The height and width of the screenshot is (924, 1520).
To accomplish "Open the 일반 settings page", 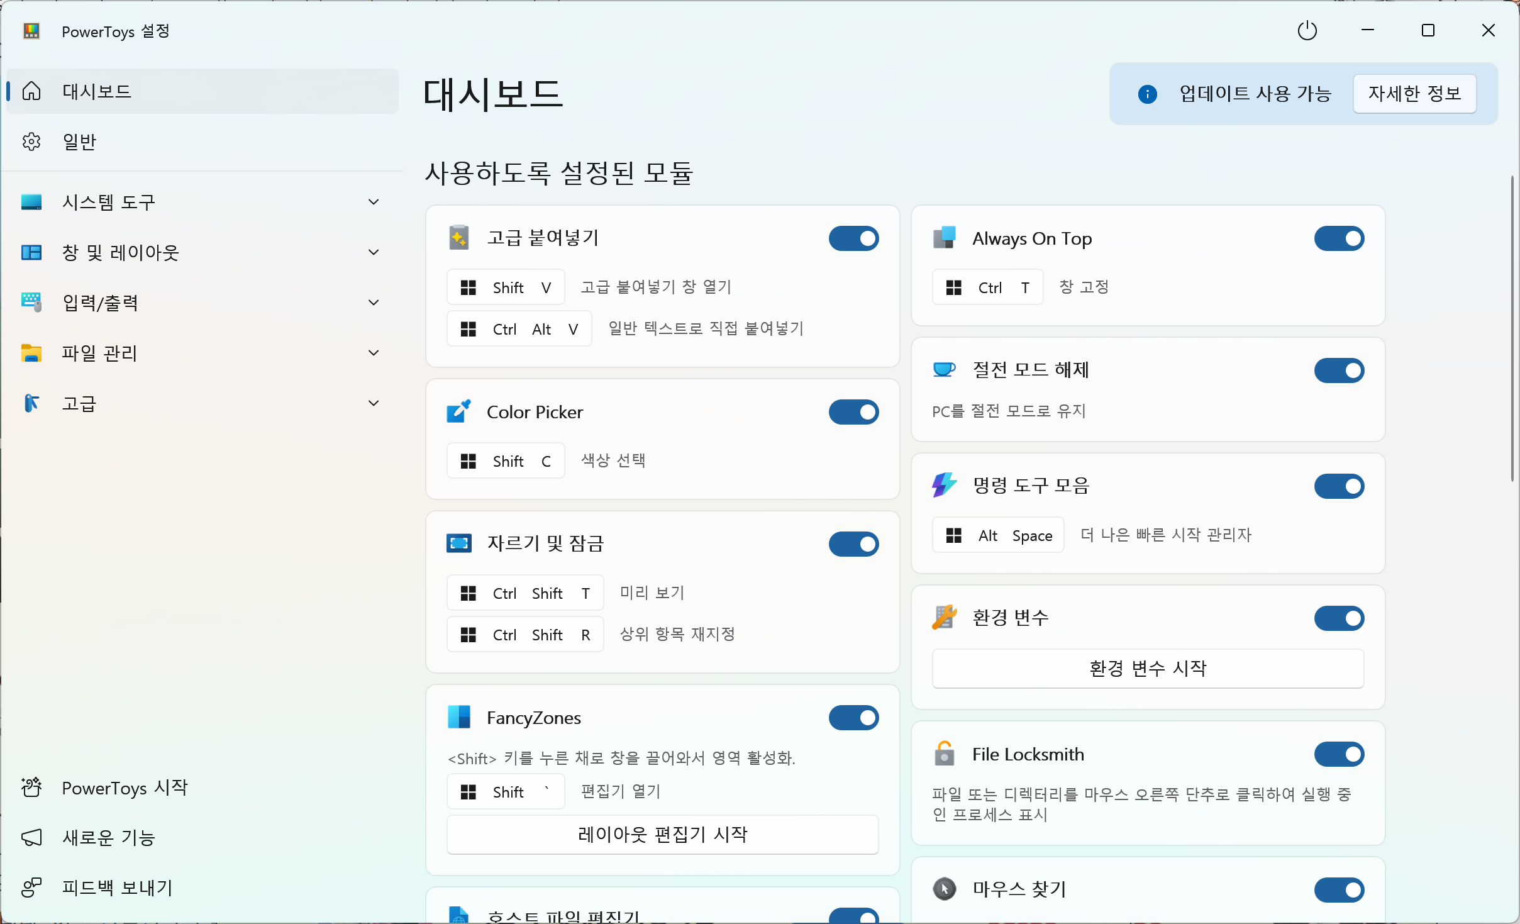I will point(202,142).
